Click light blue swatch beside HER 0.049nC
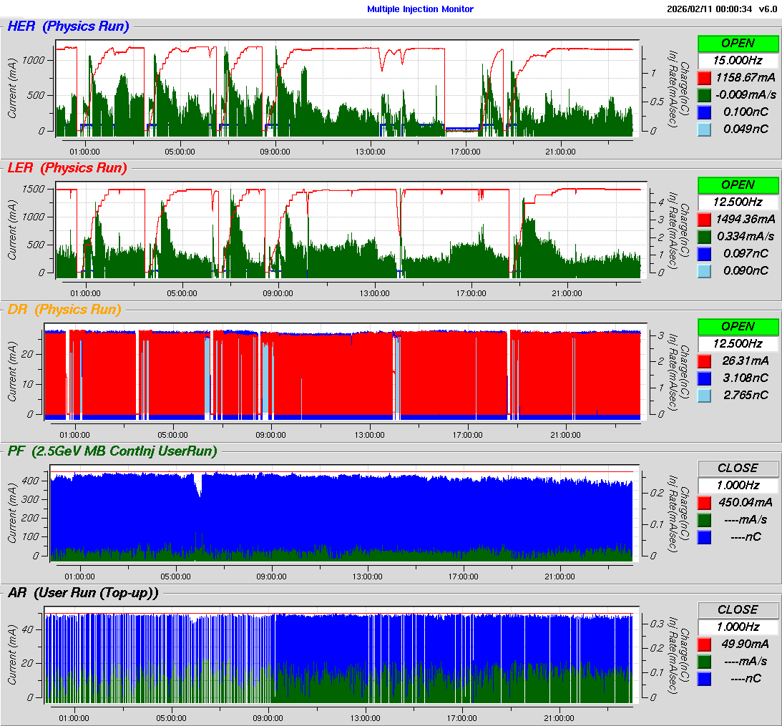Viewport: 782px width, 726px height. pos(704,129)
